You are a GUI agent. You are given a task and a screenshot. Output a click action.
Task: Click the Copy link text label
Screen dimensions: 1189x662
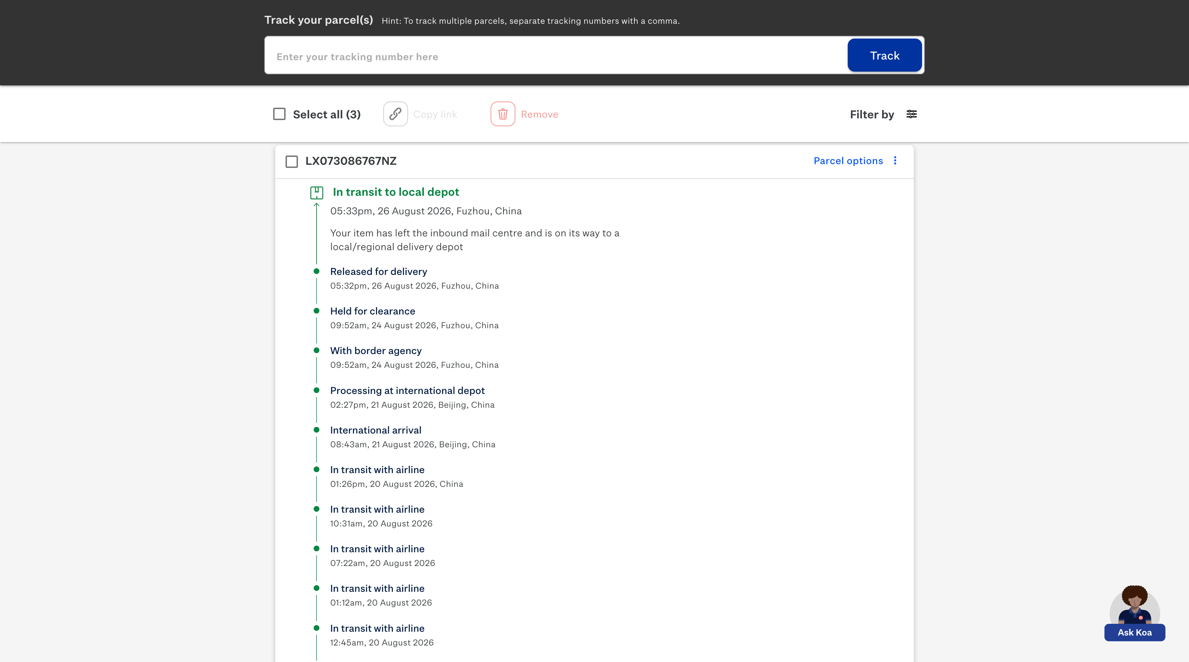pyautogui.click(x=435, y=115)
